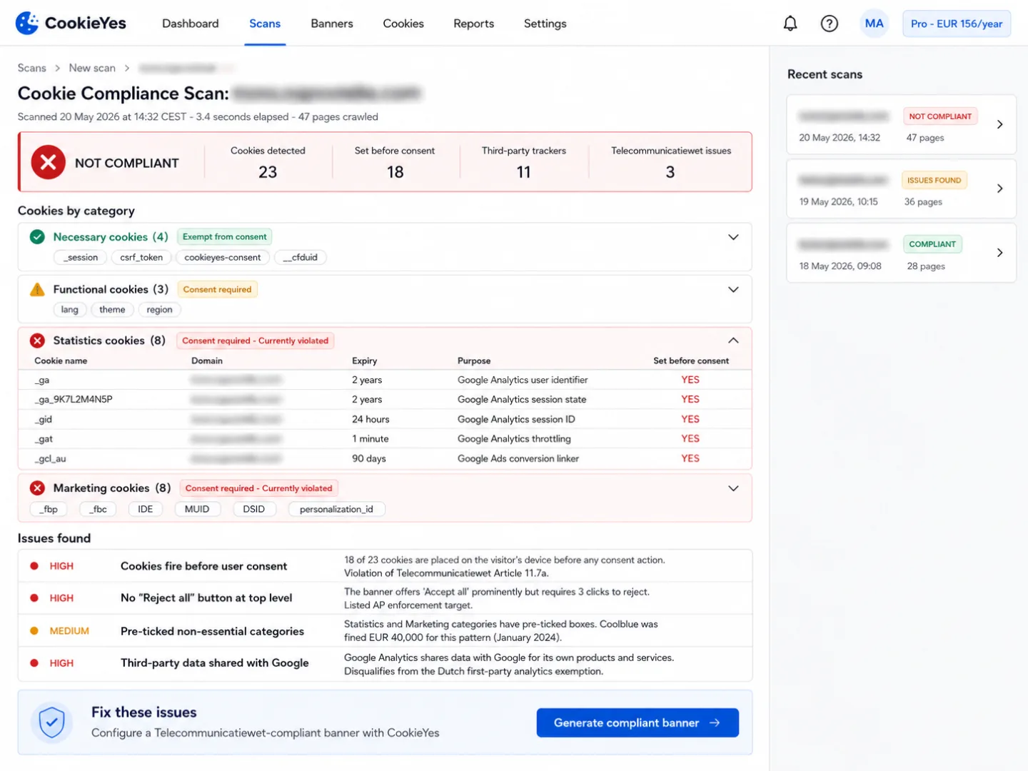The height and width of the screenshot is (771, 1028).
Task: Select the DSID marketing cookie chip
Action: (253, 509)
